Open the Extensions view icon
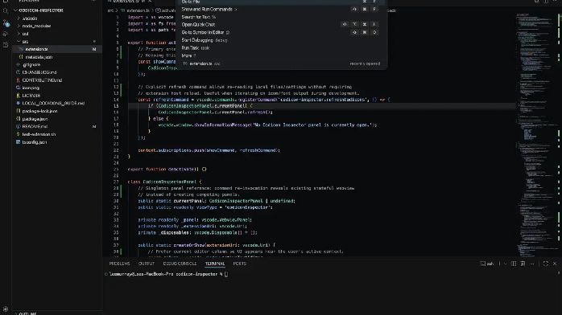This screenshot has width=562, height=315. 6,45
